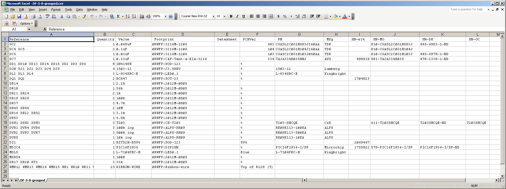This screenshot has width=506, height=189.
Task: Select the DF-5-0-grouped sheet tab
Action: (33, 180)
